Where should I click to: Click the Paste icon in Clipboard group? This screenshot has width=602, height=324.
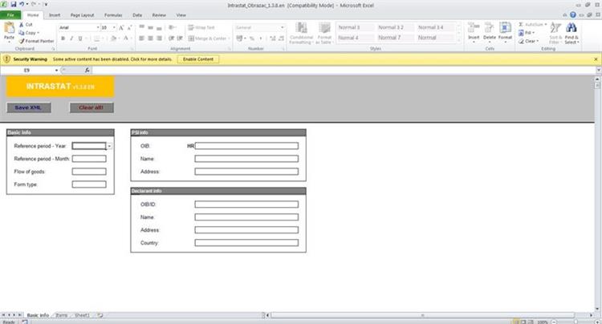9,30
